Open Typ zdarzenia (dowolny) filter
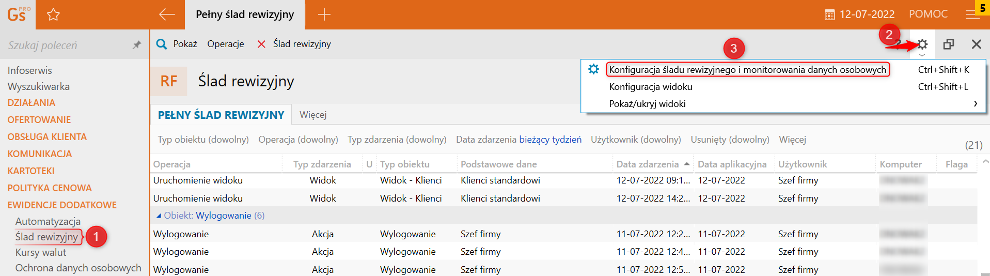Image resolution: width=990 pixels, height=276 pixels. pyautogui.click(x=397, y=140)
